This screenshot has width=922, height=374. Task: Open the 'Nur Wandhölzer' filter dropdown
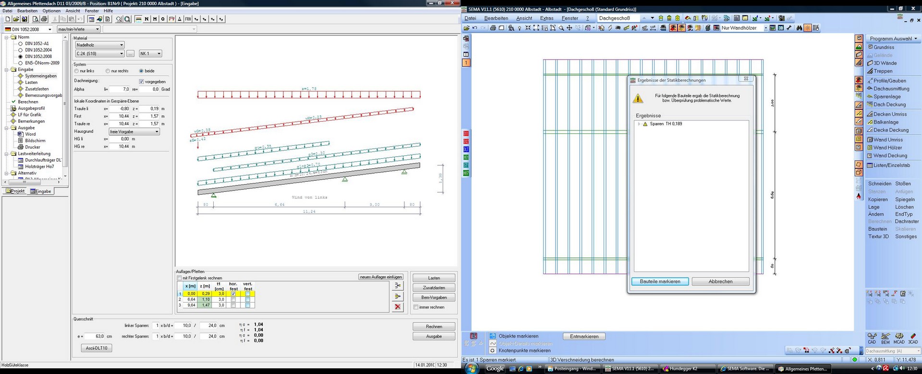(765, 28)
